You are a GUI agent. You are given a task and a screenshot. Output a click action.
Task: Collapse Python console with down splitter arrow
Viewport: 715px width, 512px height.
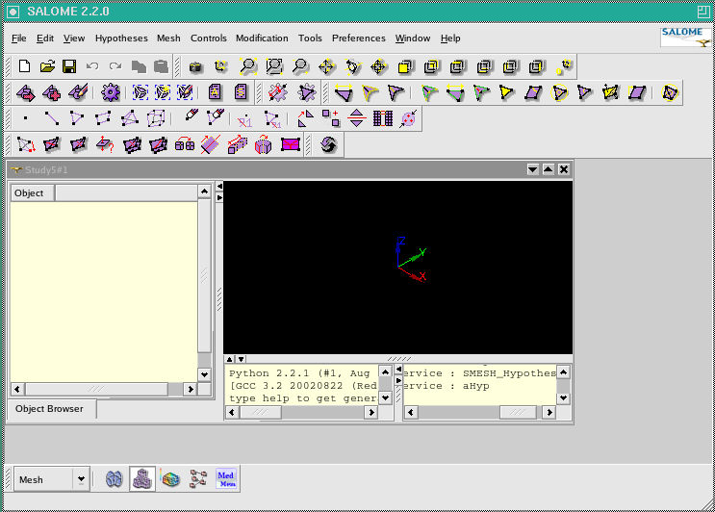(x=242, y=359)
